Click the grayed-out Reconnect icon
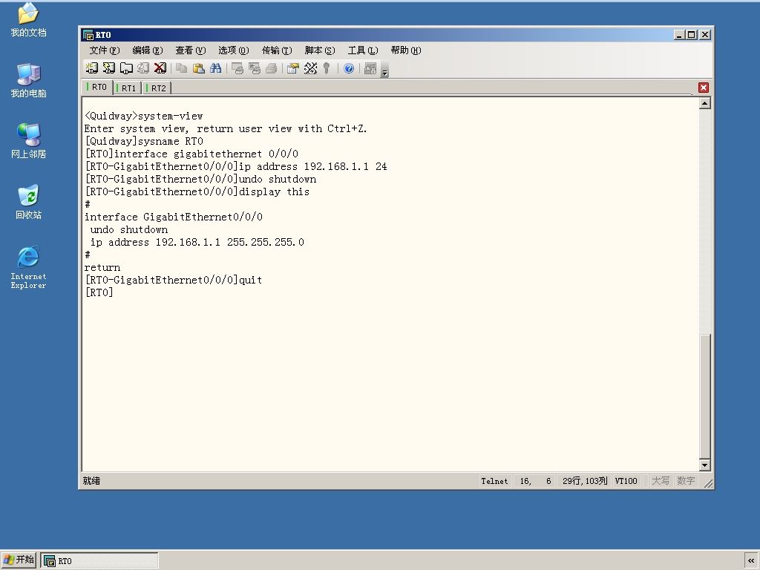The height and width of the screenshot is (570, 760). pos(143,68)
